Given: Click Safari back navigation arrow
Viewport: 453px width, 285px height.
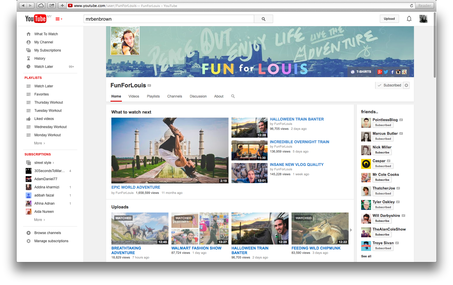Looking at the screenshot, I should coord(23,6).
